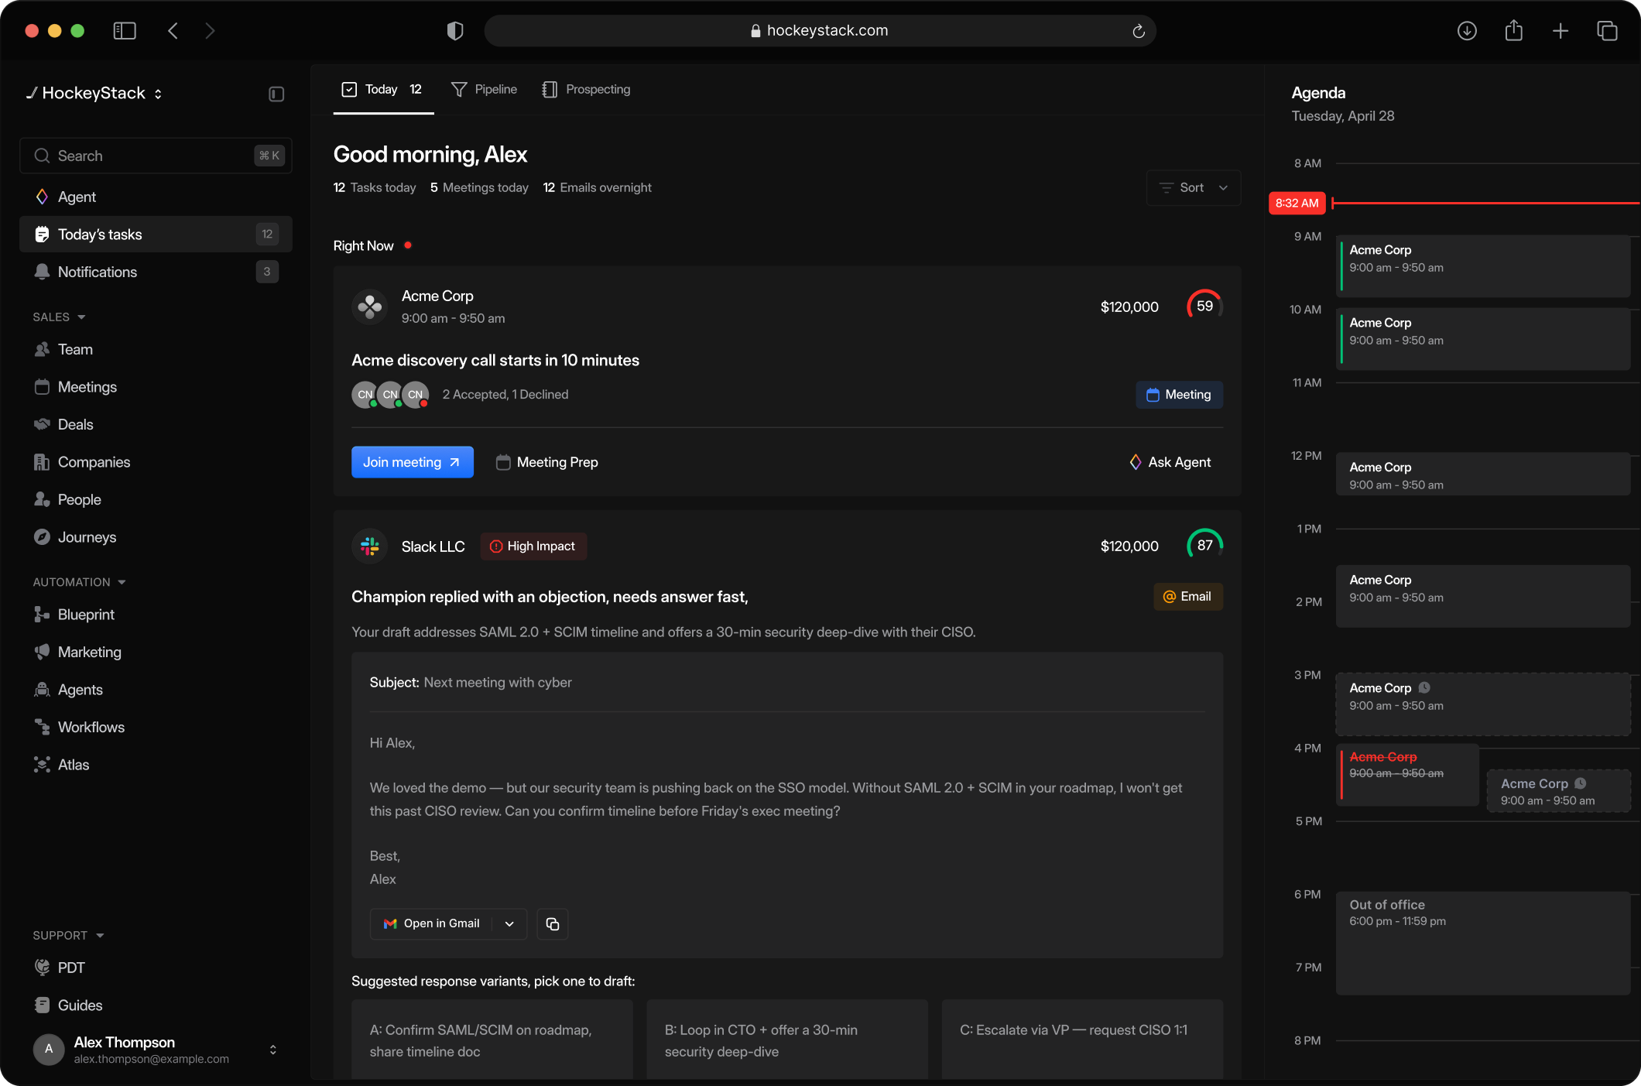Click the Acme Corp company logo
Image resolution: width=1641 pixels, height=1086 pixels.
pos(370,307)
